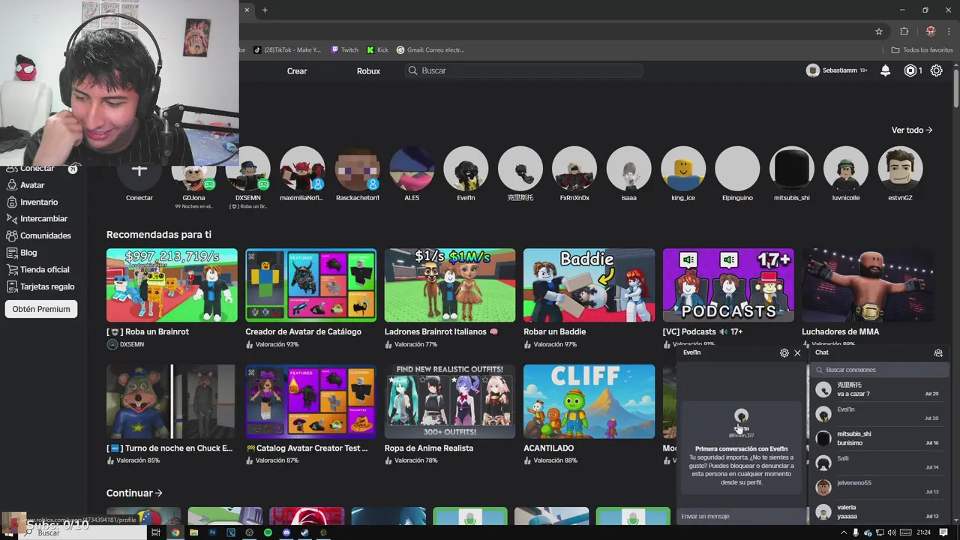Open DXSEMN's friend avatar
The height and width of the screenshot is (540, 960).
tap(248, 169)
